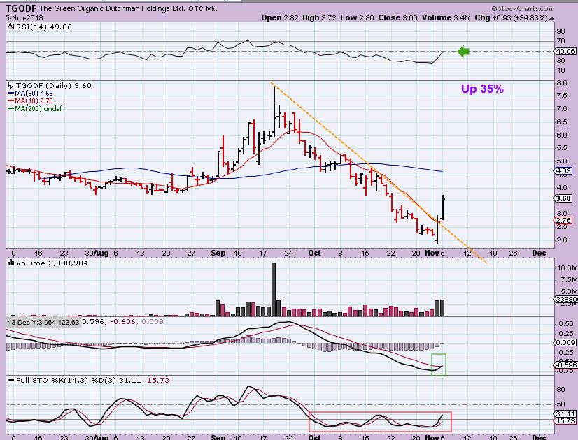
Task: Click the Low 2.80 value
Action: 357,17
